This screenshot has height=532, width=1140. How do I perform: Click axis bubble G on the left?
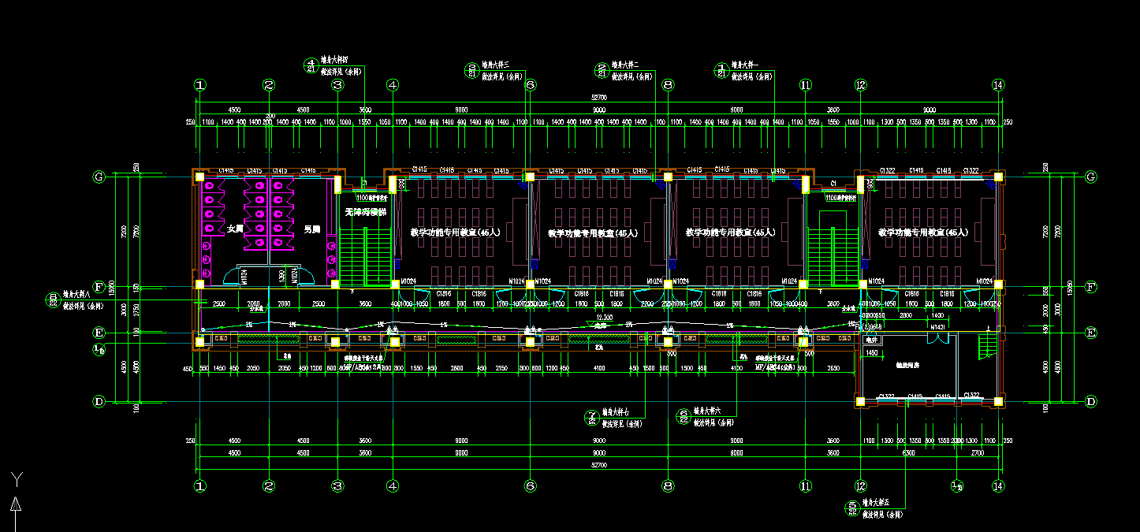point(99,177)
